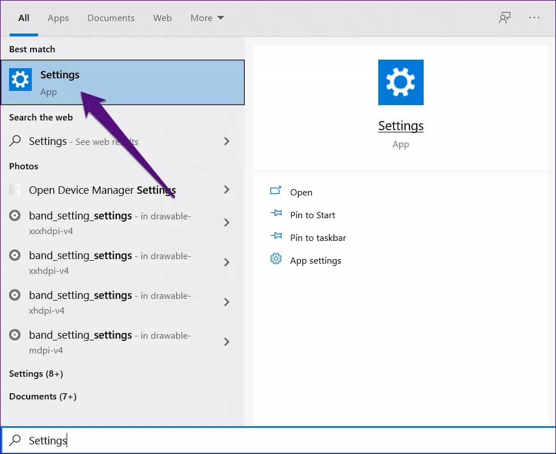Click magnifier icon beside Settings web result

pyautogui.click(x=15, y=141)
